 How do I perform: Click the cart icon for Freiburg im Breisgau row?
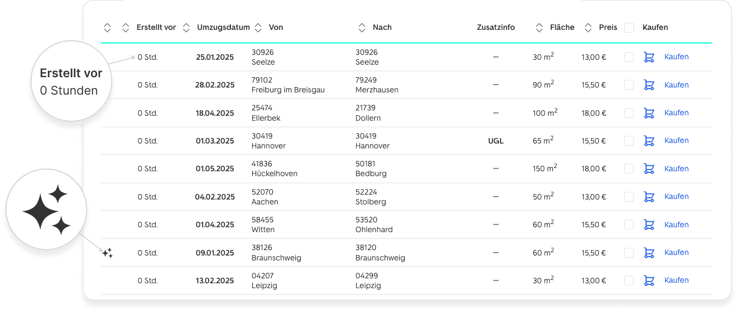649,85
